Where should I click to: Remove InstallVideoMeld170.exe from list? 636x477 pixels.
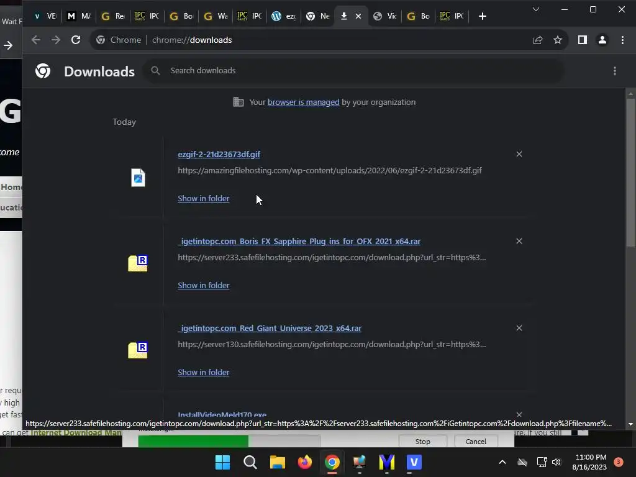[x=519, y=414]
